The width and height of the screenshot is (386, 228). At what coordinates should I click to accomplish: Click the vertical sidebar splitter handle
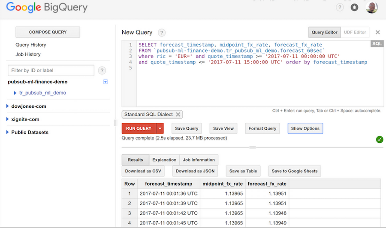(115, 123)
